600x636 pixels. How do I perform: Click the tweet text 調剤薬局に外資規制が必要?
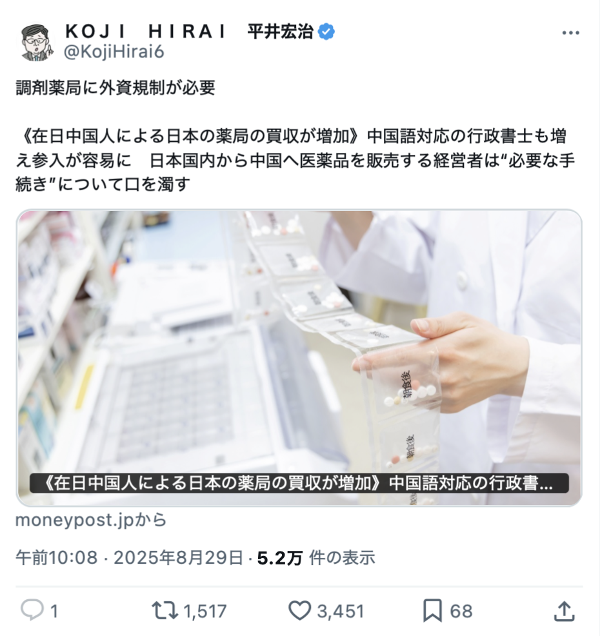(115, 88)
